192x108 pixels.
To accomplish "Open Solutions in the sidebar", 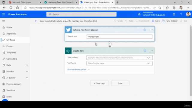I will [x=11, y=90].
